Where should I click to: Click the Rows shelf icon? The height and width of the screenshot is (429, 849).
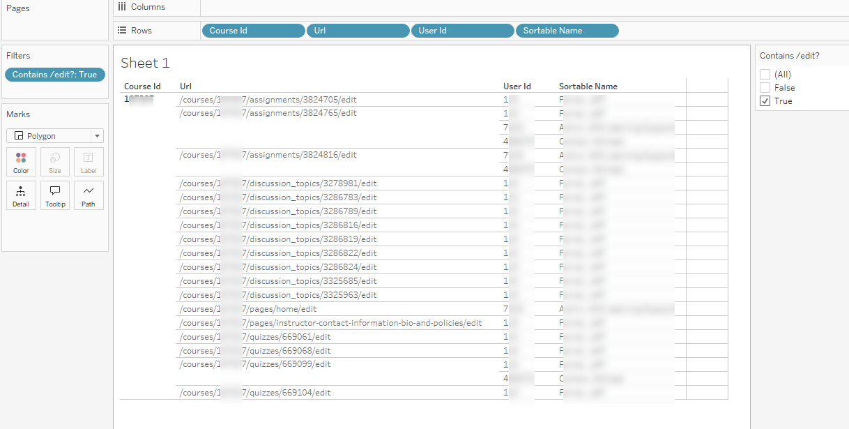[122, 30]
